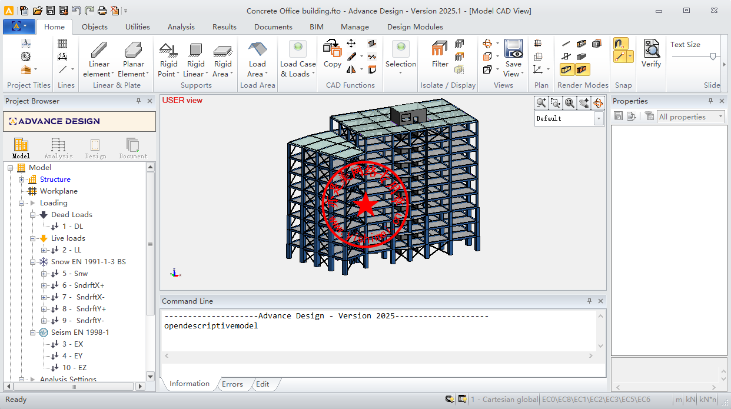Screen dimensions: 731x409
Task: Click the New file icon in quick access toolbar
Action: tap(24, 10)
